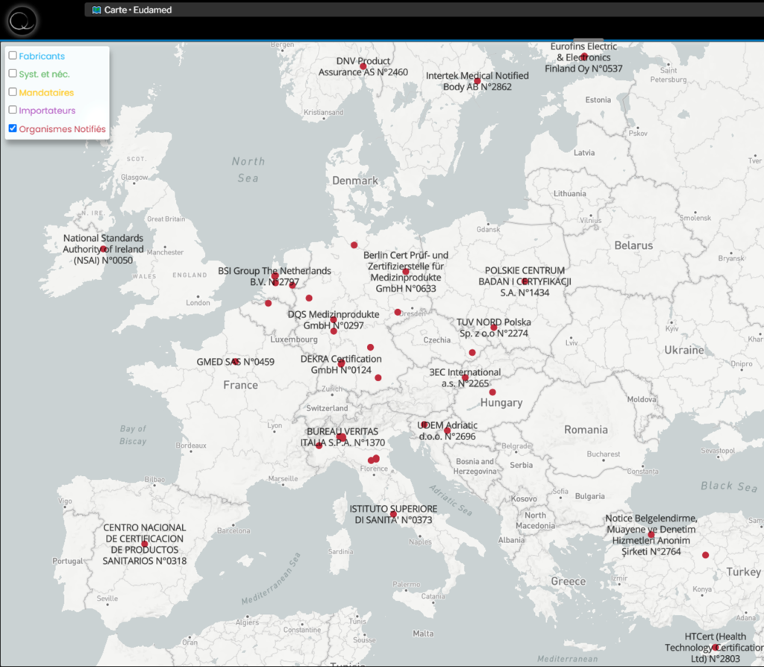This screenshot has width=764, height=667.
Task: Select the unlabeled red marker in central Turkey
Action: pyautogui.click(x=705, y=555)
